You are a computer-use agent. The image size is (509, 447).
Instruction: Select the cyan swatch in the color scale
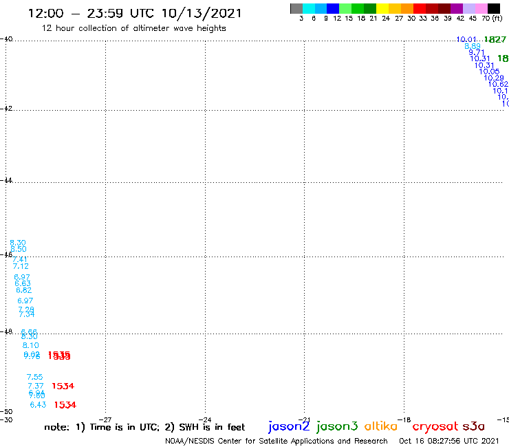coord(309,8)
